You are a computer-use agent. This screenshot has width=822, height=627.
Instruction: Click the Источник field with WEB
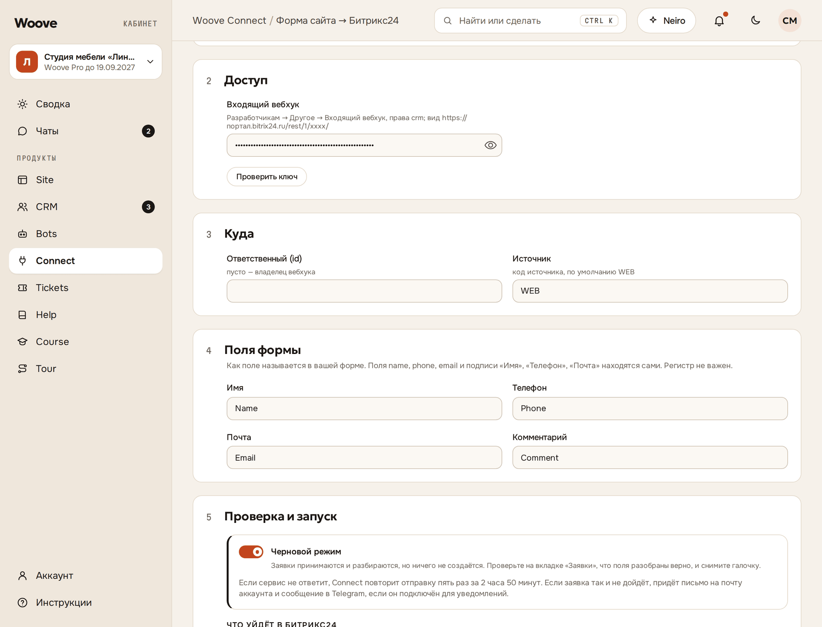click(x=650, y=291)
